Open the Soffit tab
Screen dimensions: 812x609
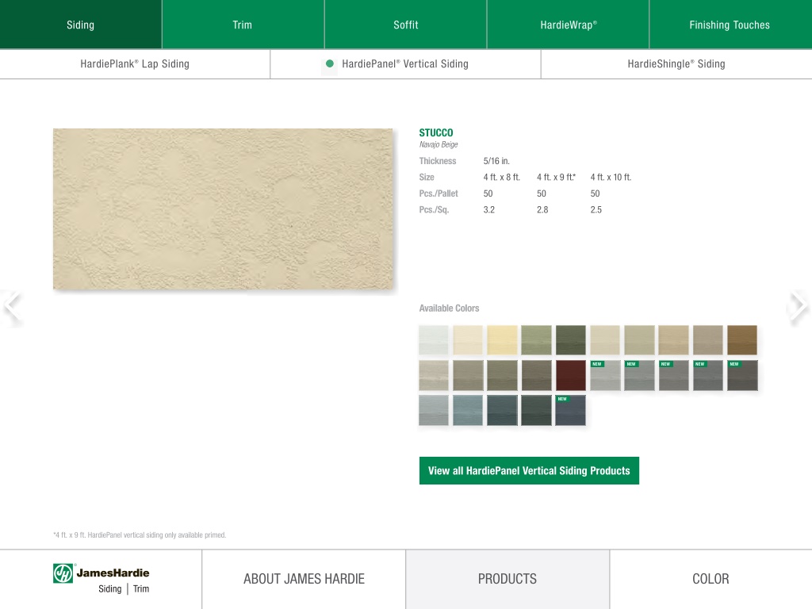click(x=405, y=25)
